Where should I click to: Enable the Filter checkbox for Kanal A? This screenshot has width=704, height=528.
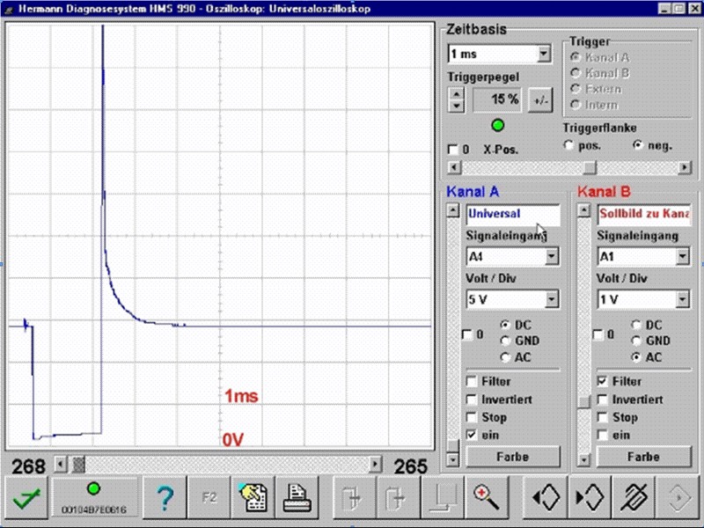[472, 382]
